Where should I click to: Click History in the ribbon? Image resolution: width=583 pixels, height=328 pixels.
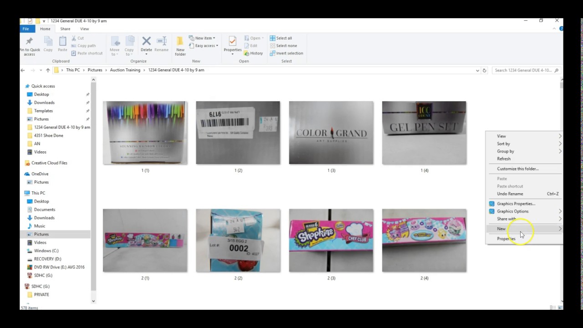[254, 53]
